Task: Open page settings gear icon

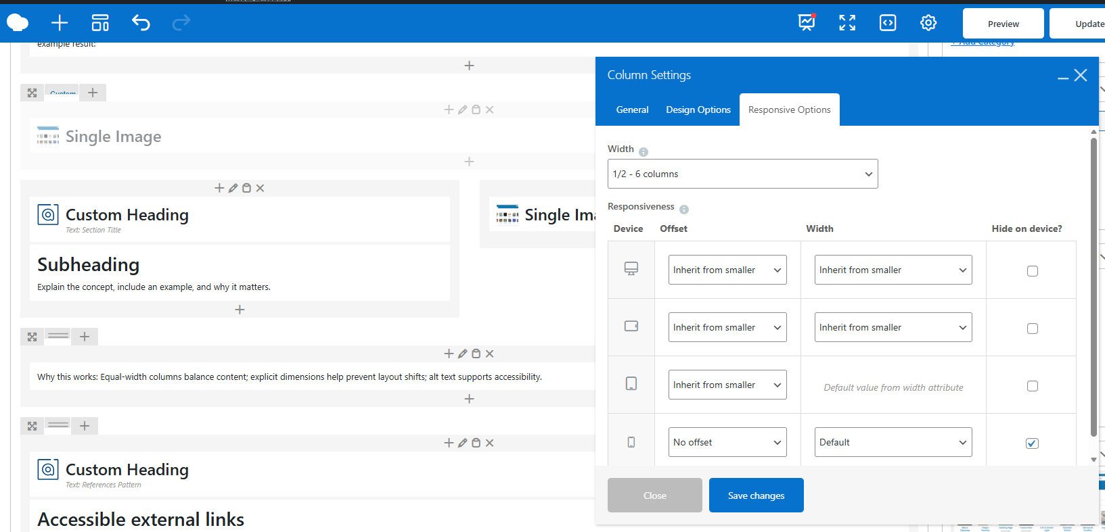Action: point(928,23)
